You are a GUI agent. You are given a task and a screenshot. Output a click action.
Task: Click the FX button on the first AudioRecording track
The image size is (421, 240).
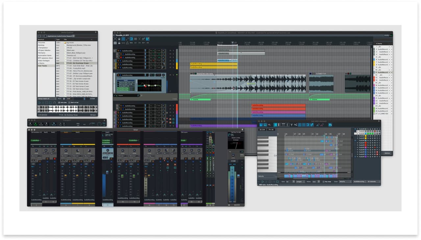point(150,50)
